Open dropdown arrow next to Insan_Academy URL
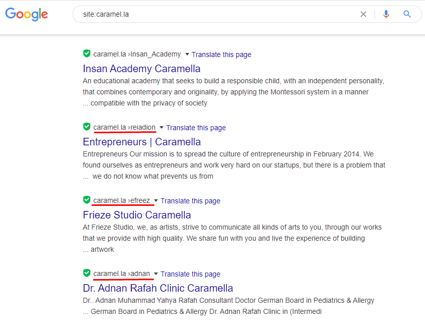The image size is (425, 328). point(187,54)
